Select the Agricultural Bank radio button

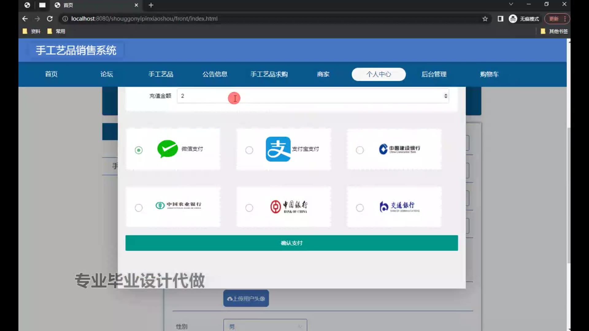pos(139,208)
